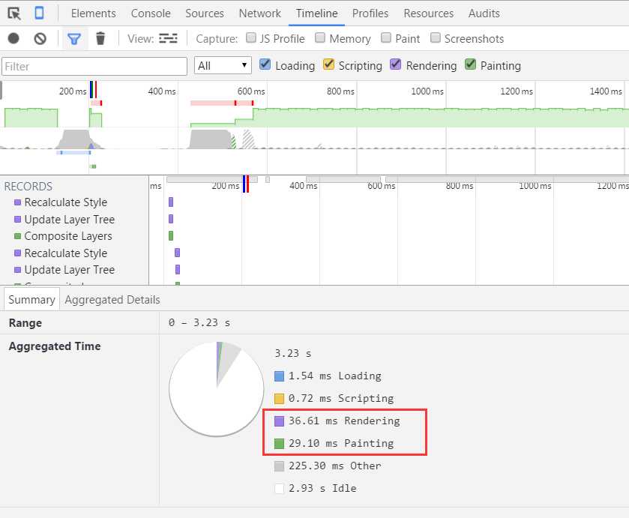Select the second Update Layer Tree record

click(70, 270)
